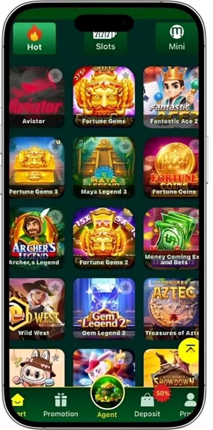
Task: Open the Mini games tab
Action: point(177,38)
